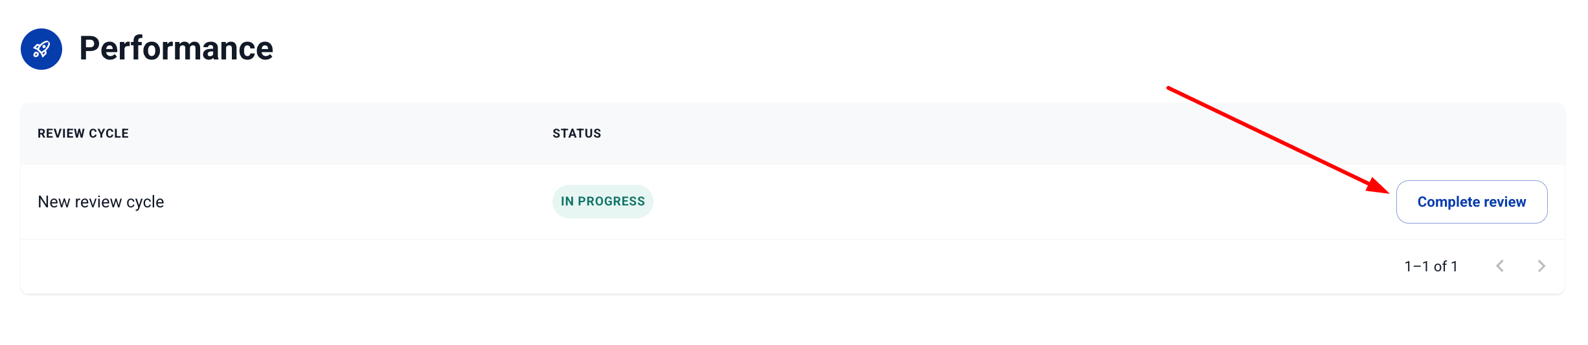
Task: Click the word "PROGRESS" in status badge
Action: point(611,202)
